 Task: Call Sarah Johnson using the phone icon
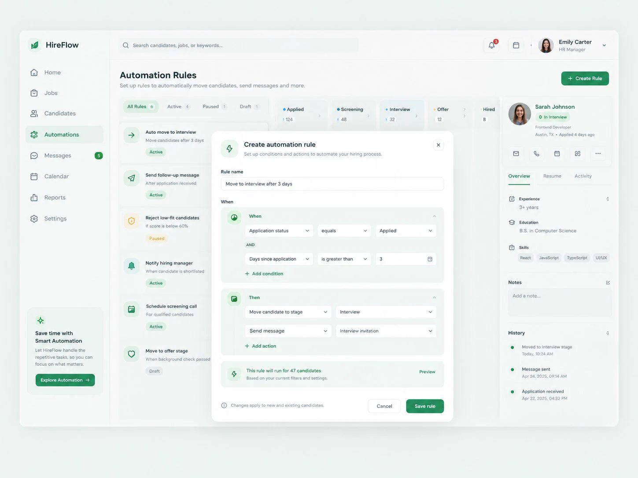(536, 154)
